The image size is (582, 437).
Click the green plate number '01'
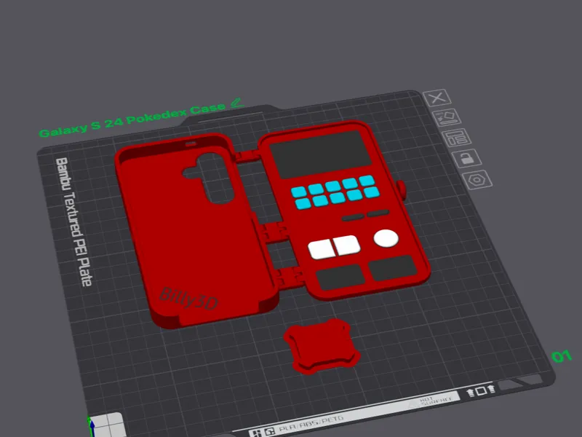pyautogui.click(x=562, y=356)
